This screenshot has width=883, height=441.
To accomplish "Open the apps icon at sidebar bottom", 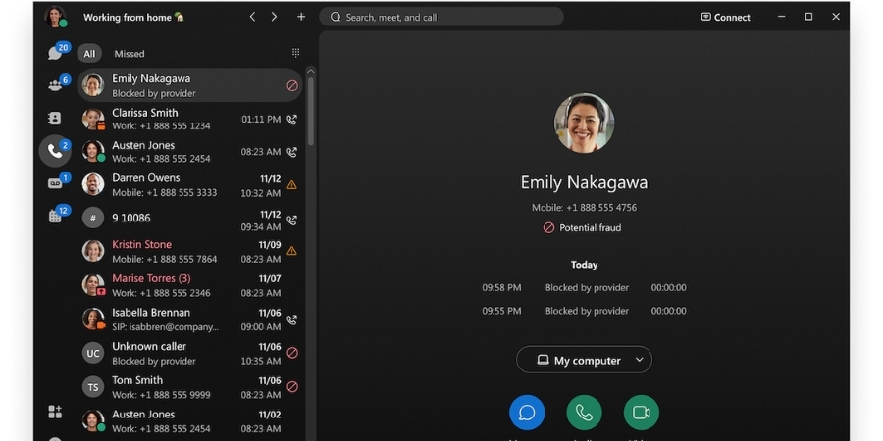I will click(55, 412).
